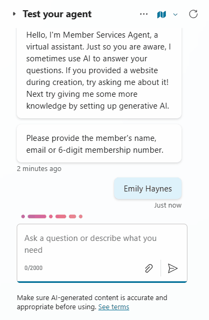The width and height of the screenshot is (209, 320).
Task: Click the first dot of typing indicator
Action: click(23, 216)
